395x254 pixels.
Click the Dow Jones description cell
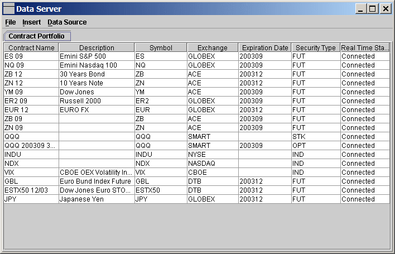pyautogui.click(x=97, y=92)
